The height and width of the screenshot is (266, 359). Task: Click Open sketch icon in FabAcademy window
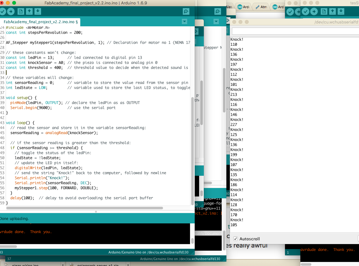point(29,12)
